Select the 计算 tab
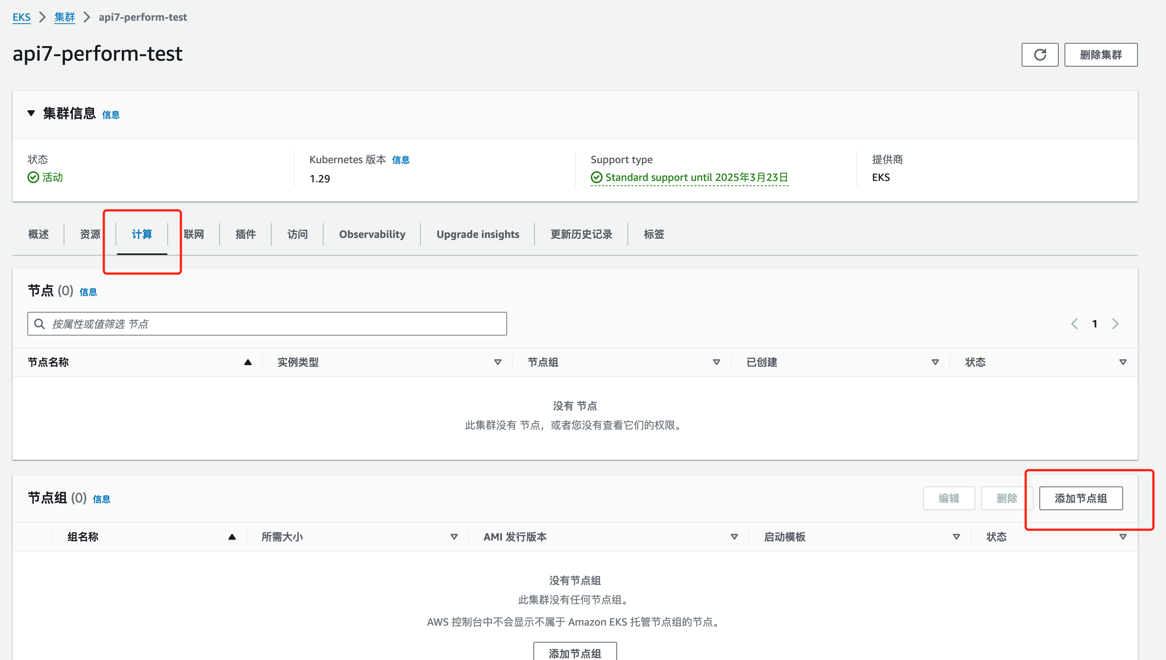 (142, 234)
